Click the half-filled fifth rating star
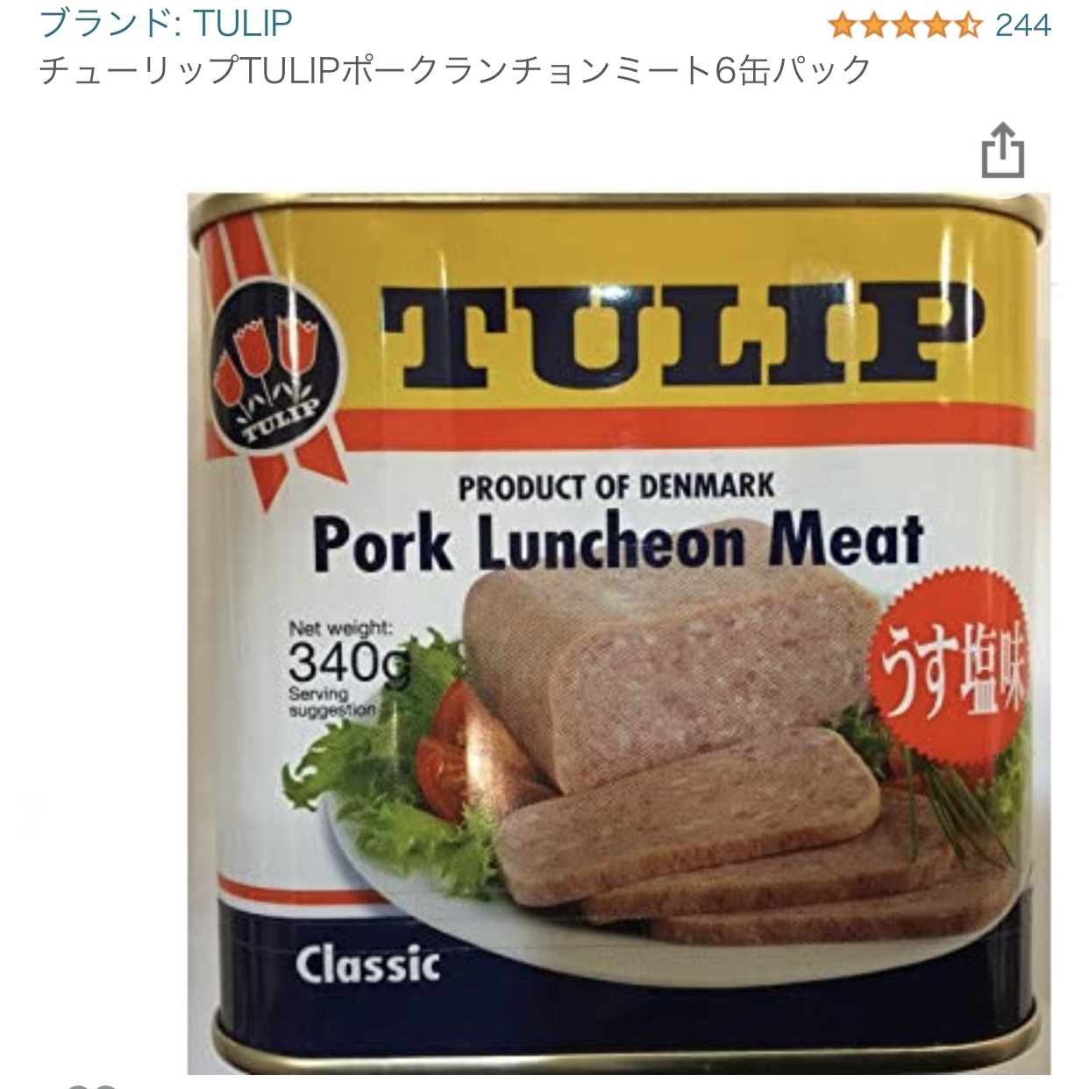1089x1089 pixels. tap(965, 25)
